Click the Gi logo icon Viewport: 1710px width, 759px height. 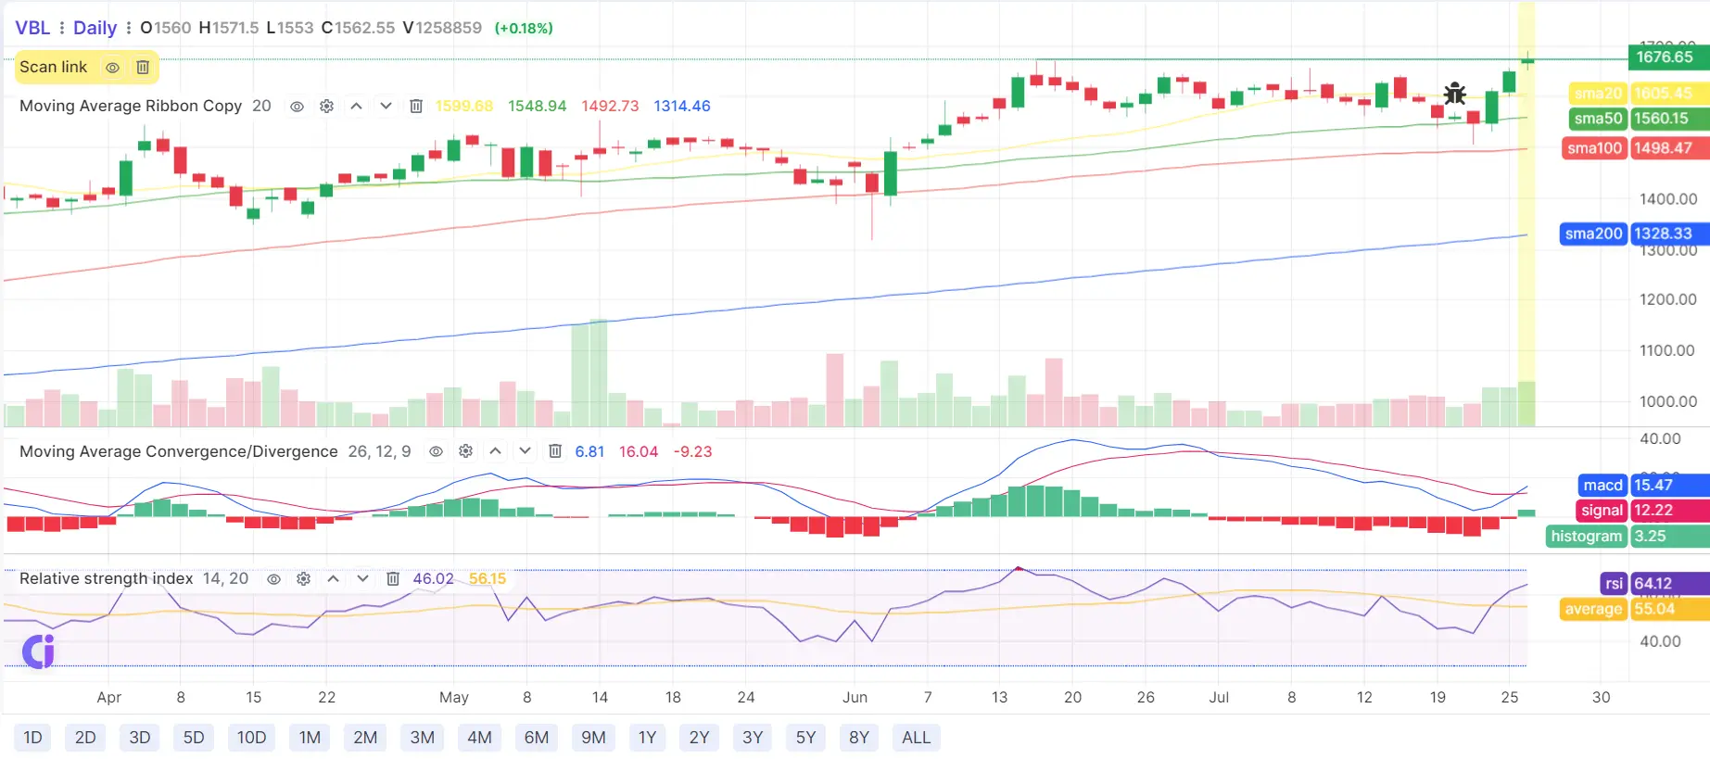[38, 651]
